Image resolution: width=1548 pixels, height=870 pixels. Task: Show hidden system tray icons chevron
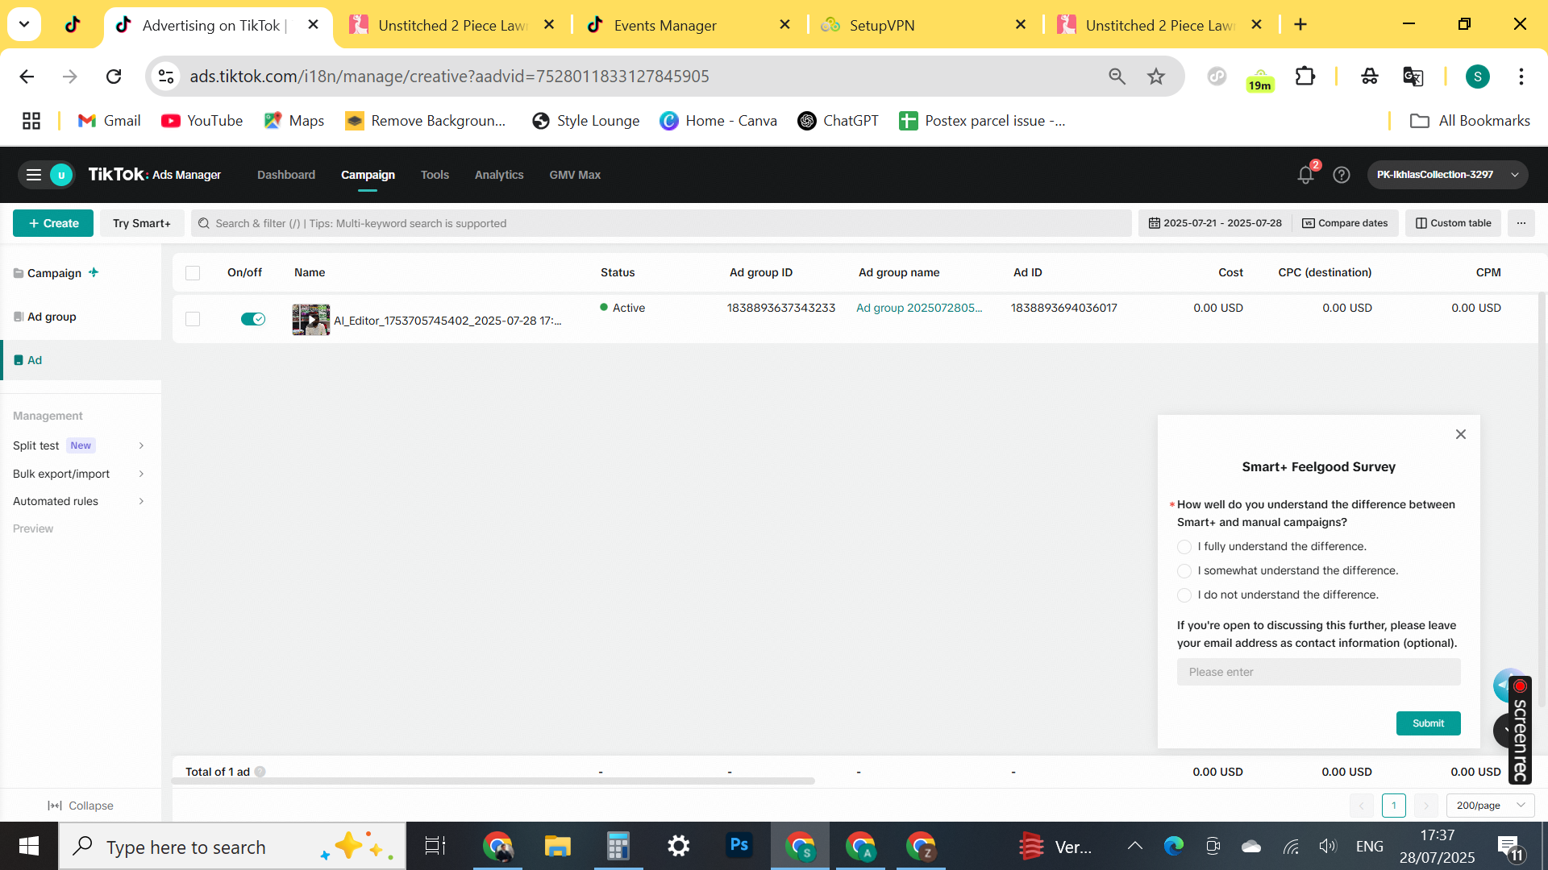1134,846
